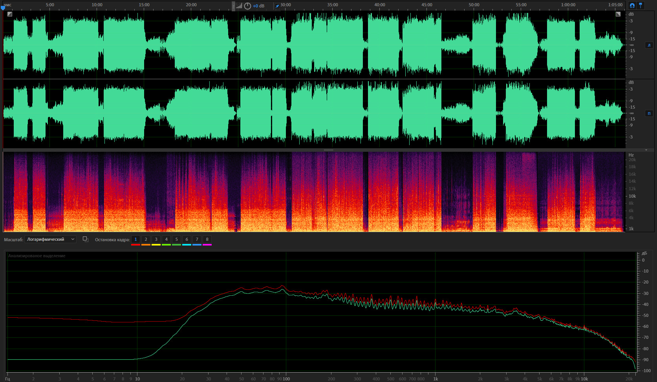Image resolution: width=657 pixels, height=382 pixels.
Task: Toggle the snapping magnet icon
Action: pos(632,5)
